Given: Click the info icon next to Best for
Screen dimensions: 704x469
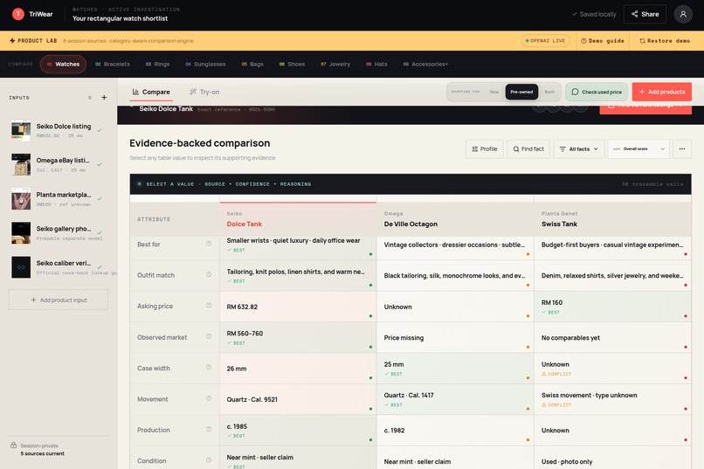Looking at the screenshot, I should pyautogui.click(x=209, y=244).
